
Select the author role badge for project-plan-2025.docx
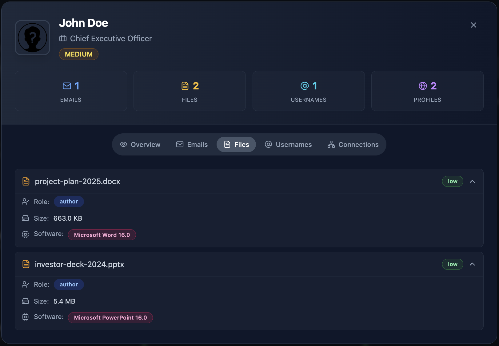69,202
